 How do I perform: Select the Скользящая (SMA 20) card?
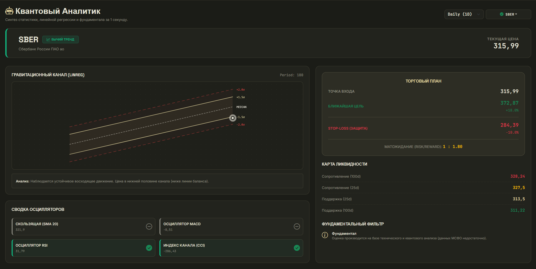click(x=83, y=226)
